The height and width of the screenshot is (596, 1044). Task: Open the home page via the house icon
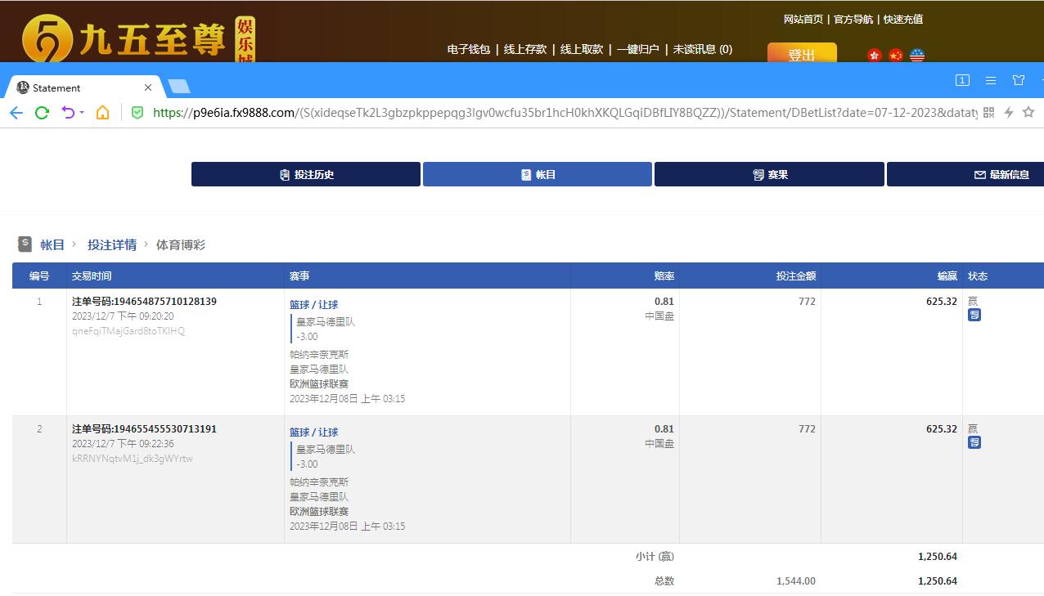[x=102, y=113]
